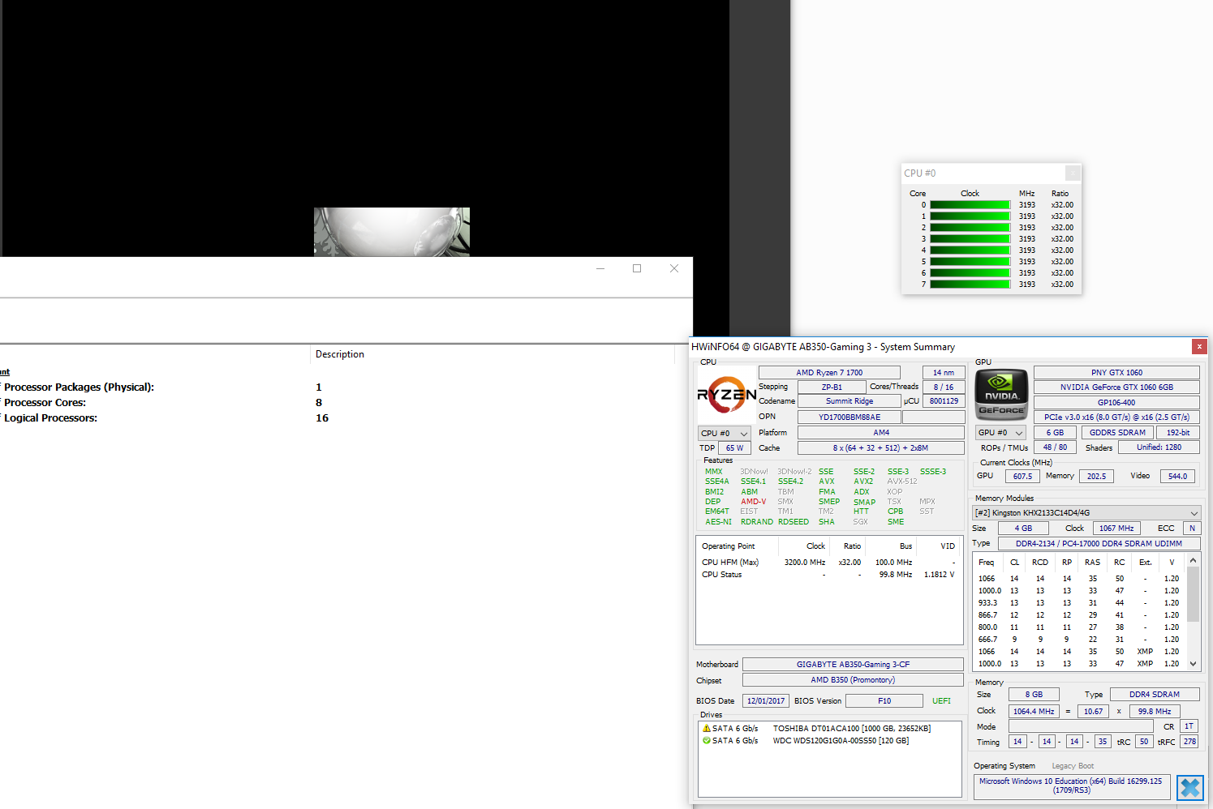Image resolution: width=1213 pixels, height=809 pixels.
Task: Click the 1064.4 MHz memory clock field
Action: (1034, 712)
